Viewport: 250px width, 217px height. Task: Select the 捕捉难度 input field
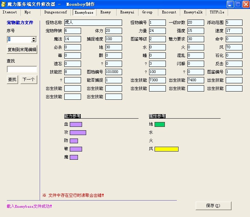tap(114, 39)
